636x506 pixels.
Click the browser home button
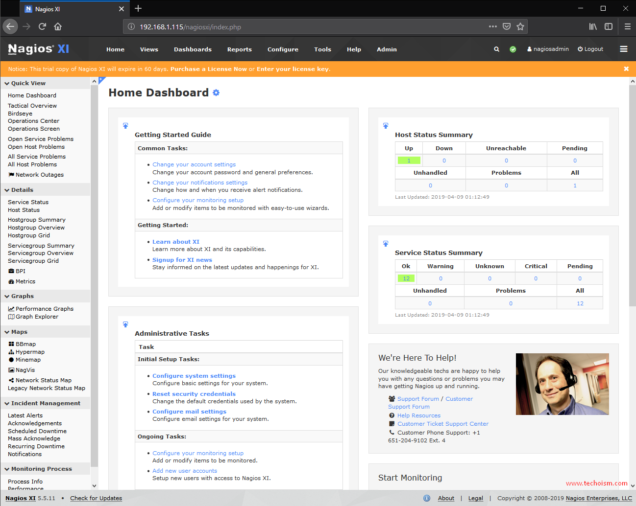click(58, 26)
